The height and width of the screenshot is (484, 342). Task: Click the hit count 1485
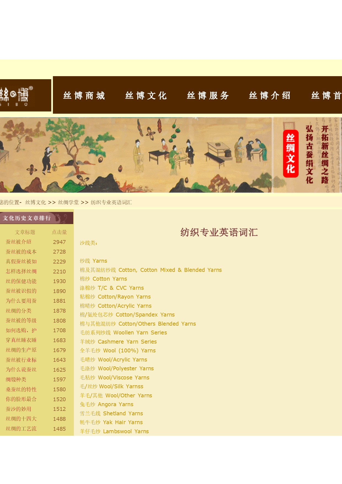[x=60, y=429]
